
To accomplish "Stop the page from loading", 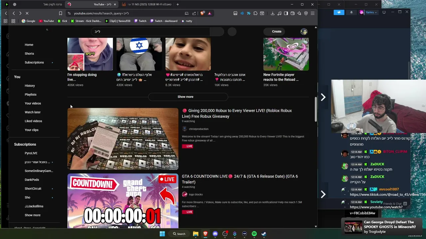I will point(27,13).
